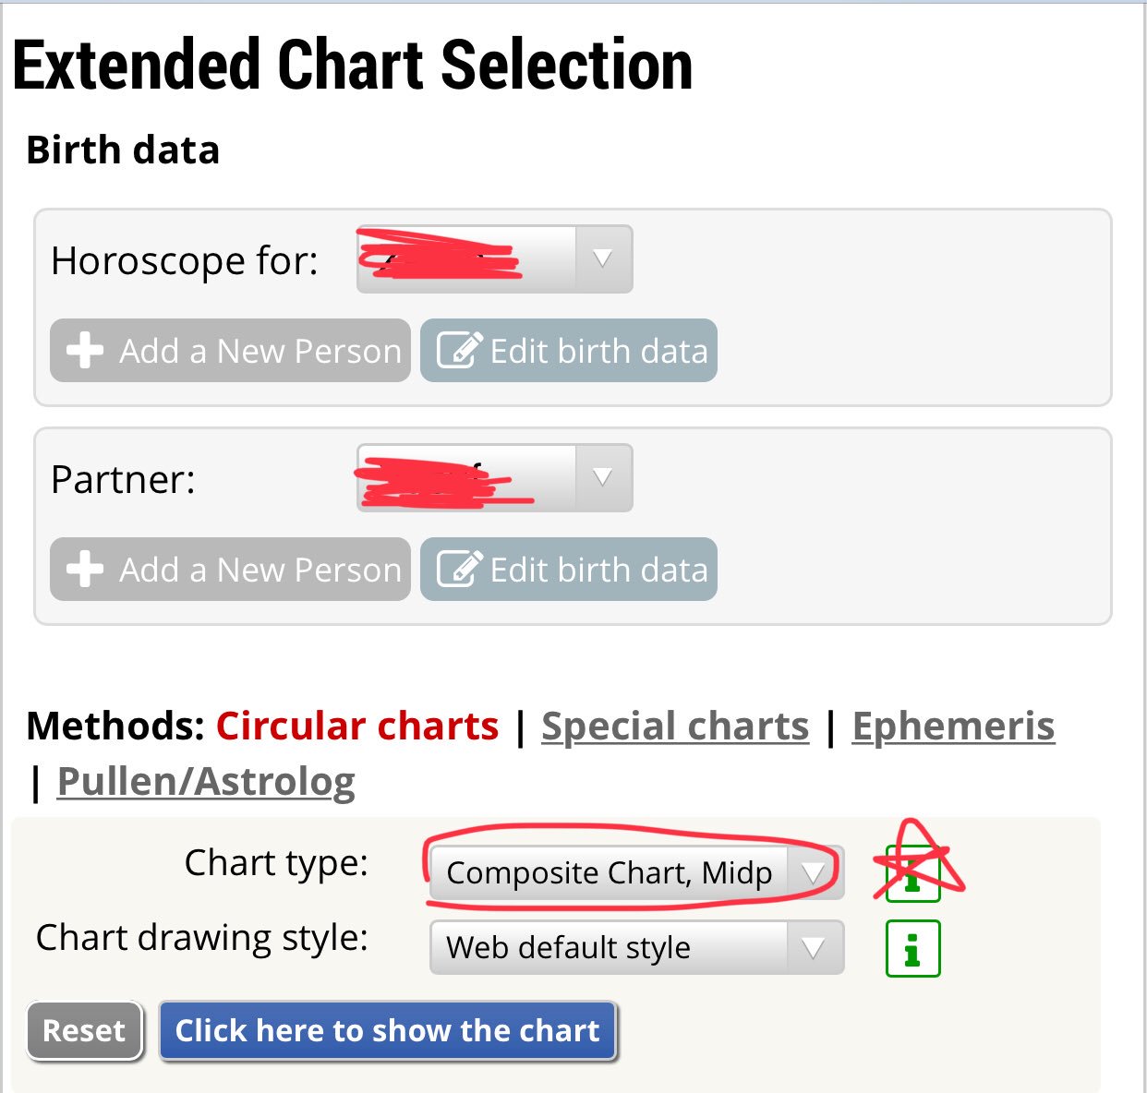This screenshot has width=1147, height=1093.
Task: Expand the Chart type dropdown
Action: pos(637,872)
